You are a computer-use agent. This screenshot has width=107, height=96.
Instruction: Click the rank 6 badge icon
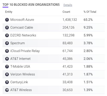[7, 59]
